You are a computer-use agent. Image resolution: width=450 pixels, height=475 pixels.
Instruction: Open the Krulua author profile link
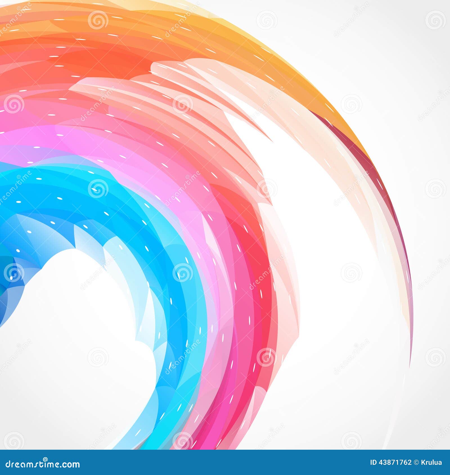pyautogui.click(x=431, y=462)
